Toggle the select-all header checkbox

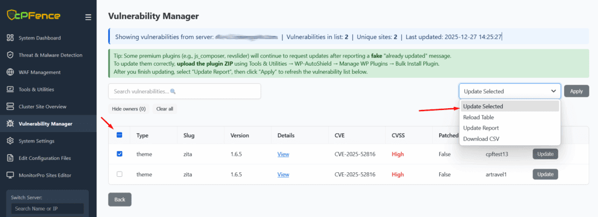119,135
